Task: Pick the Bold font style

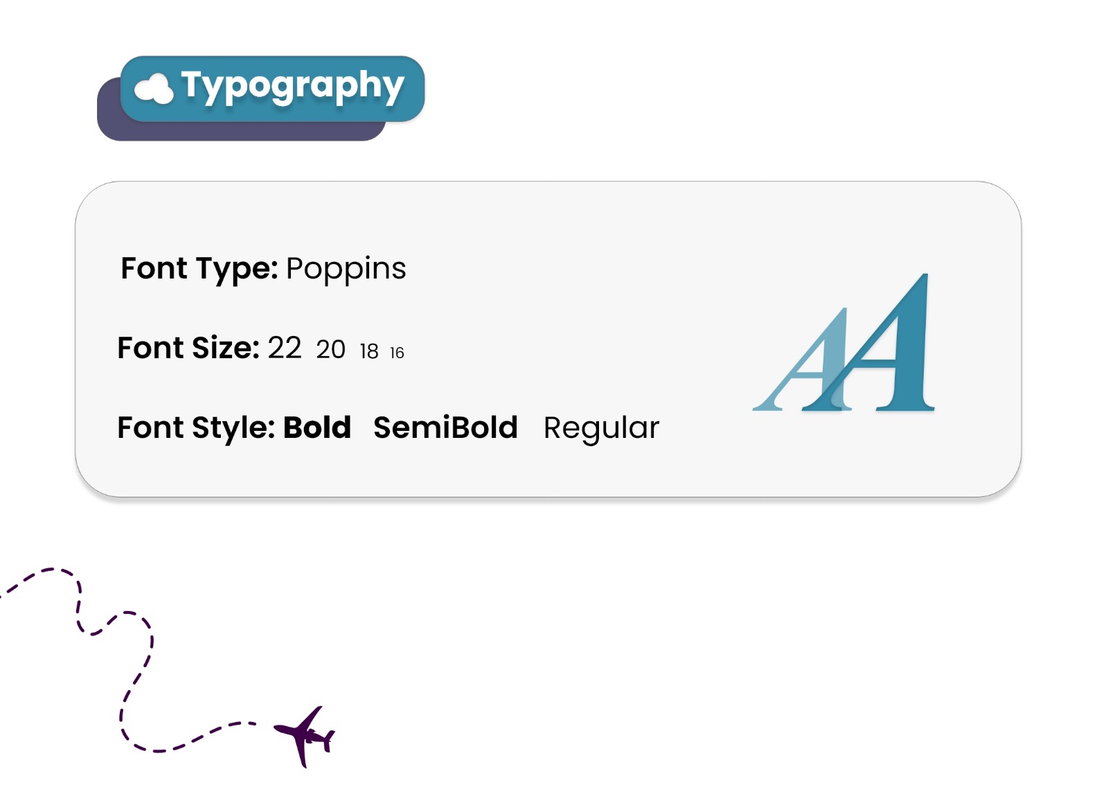Action: [317, 427]
